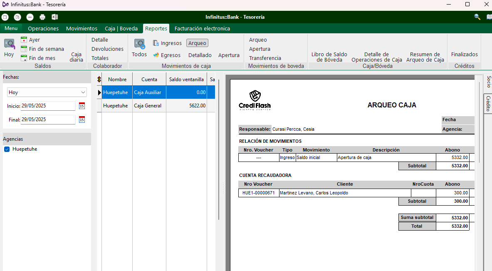
Task: Click the Todos safe icon
Action: (x=139, y=44)
